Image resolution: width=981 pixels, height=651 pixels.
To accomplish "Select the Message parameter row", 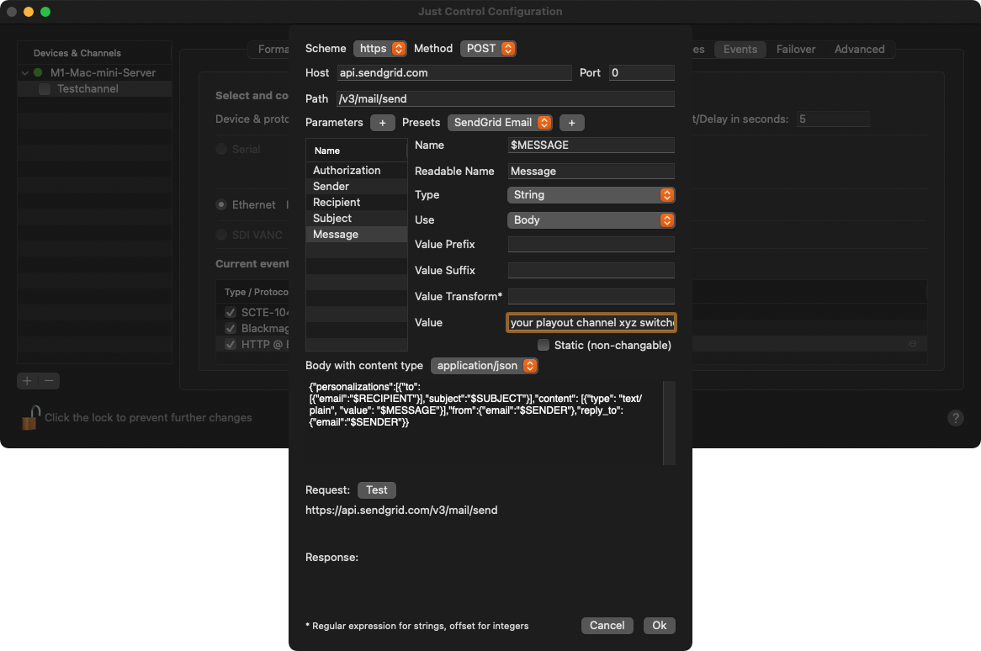I will tap(357, 235).
